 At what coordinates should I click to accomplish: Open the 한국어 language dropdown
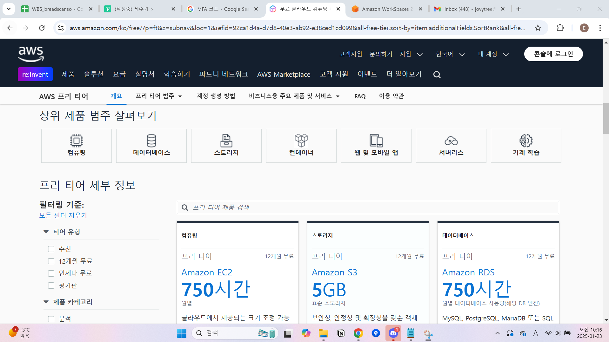(450, 54)
